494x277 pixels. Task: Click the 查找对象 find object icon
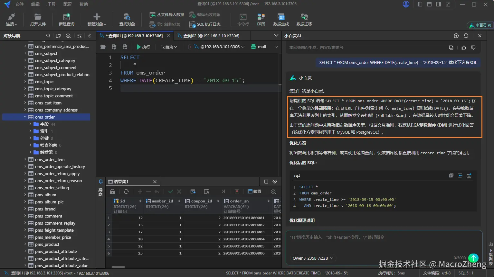[127, 17]
